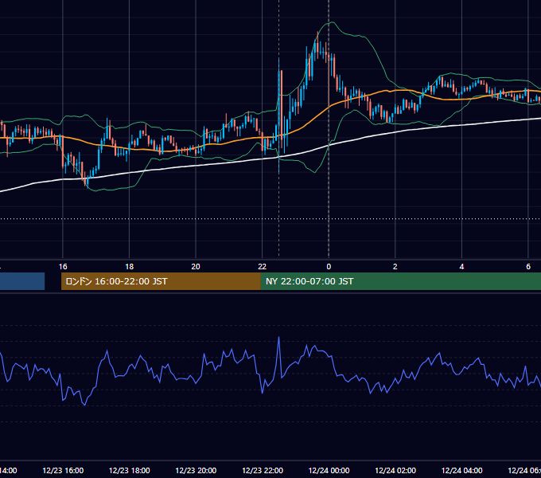Image resolution: width=541 pixels, height=478 pixels.
Task: Click the 12/23 18:00 time label
Action: point(130,470)
